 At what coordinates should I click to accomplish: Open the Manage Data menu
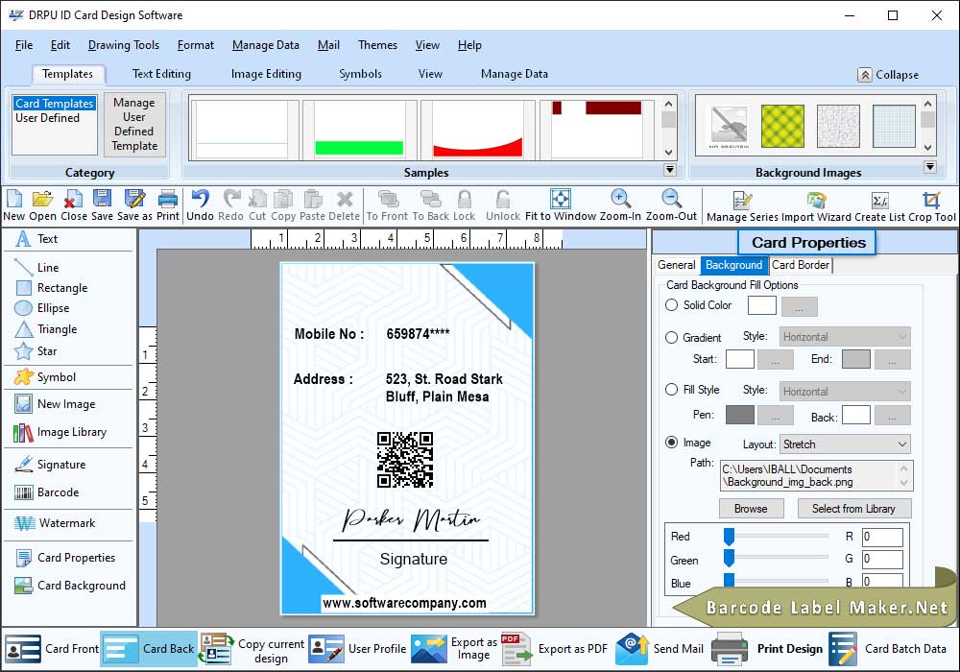click(x=266, y=45)
